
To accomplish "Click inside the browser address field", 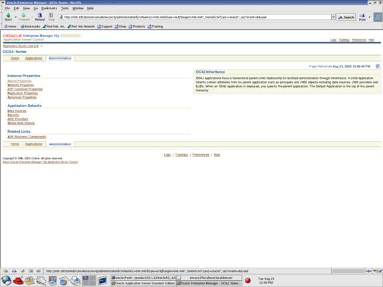I will (x=195, y=17).
